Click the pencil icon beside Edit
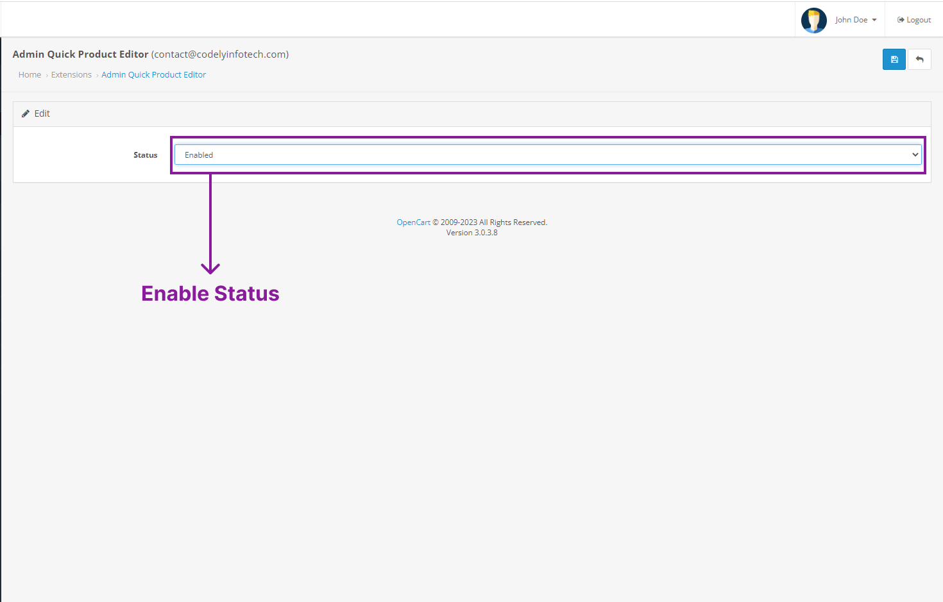 [26, 113]
